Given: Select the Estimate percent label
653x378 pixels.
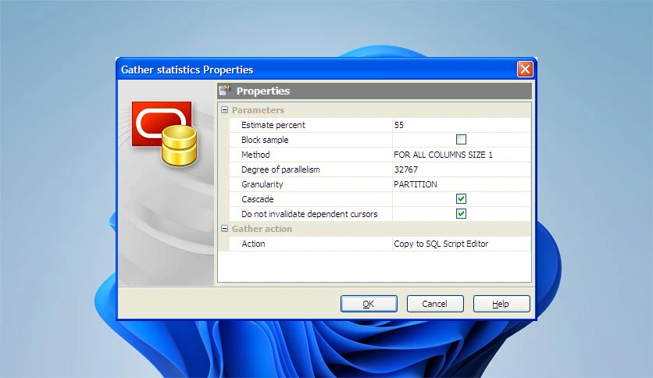Looking at the screenshot, I should [273, 125].
